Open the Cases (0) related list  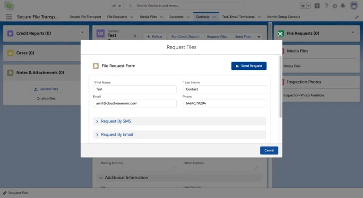(25, 53)
